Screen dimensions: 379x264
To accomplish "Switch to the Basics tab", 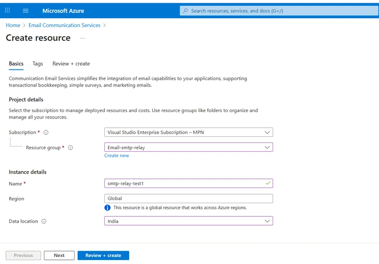I will click(16, 64).
